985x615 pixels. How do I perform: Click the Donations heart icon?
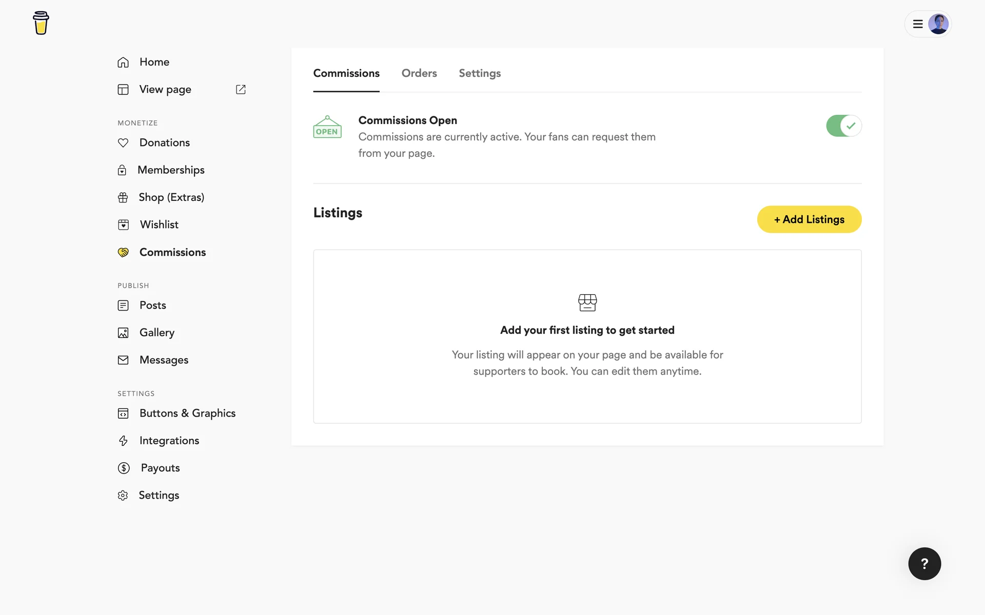coord(123,142)
